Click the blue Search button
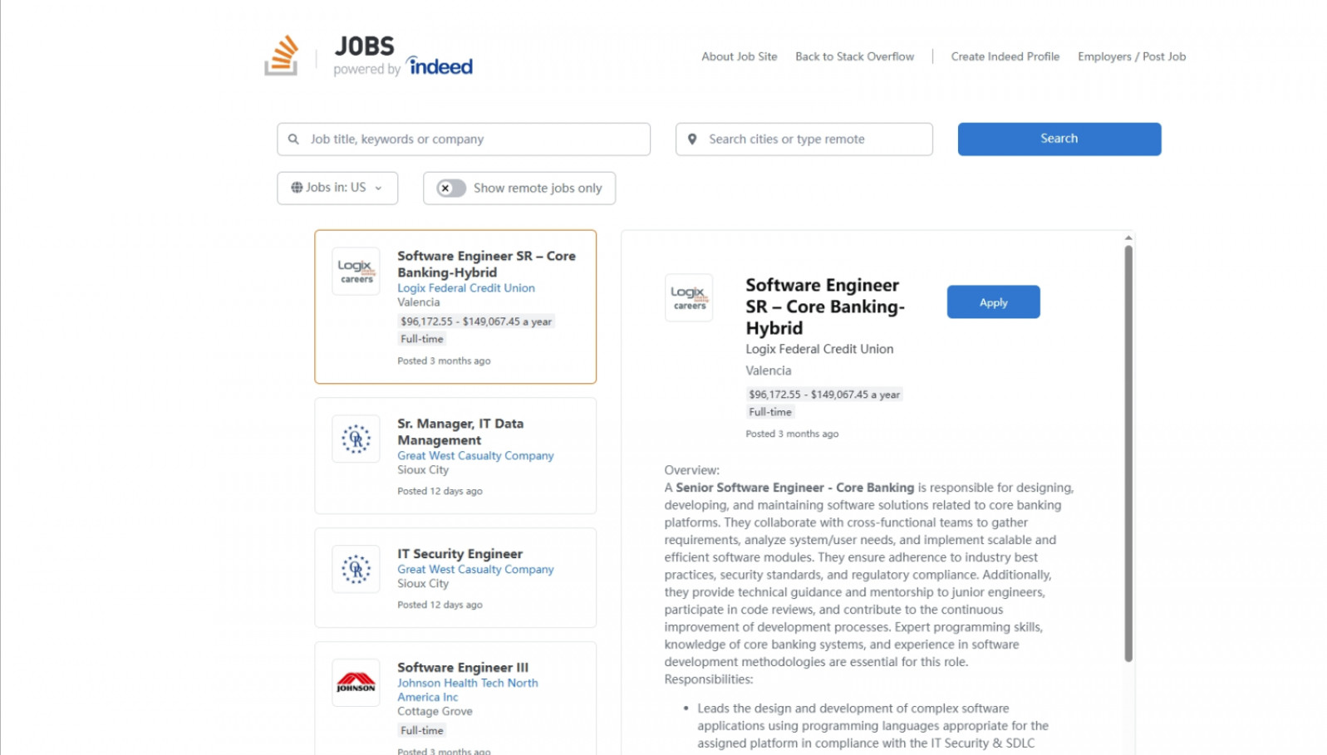Image resolution: width=1327 pixels, height=755 pixels. point(1059,140)
